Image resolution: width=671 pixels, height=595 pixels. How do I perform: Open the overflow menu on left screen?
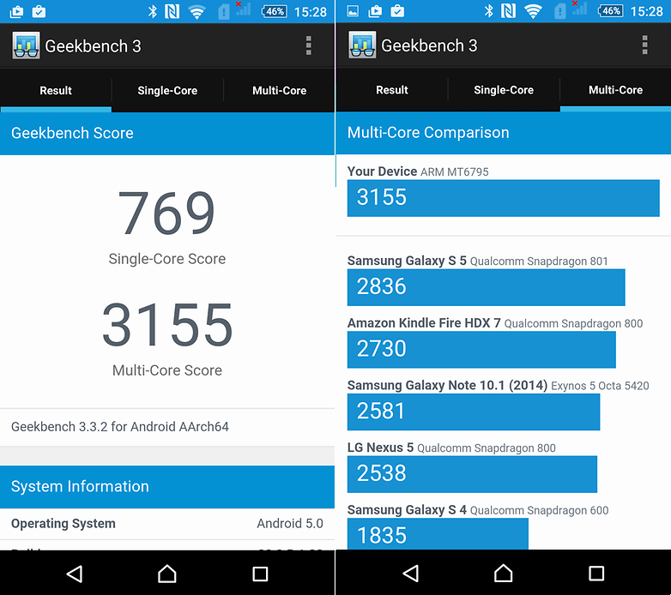coord(308,45)
